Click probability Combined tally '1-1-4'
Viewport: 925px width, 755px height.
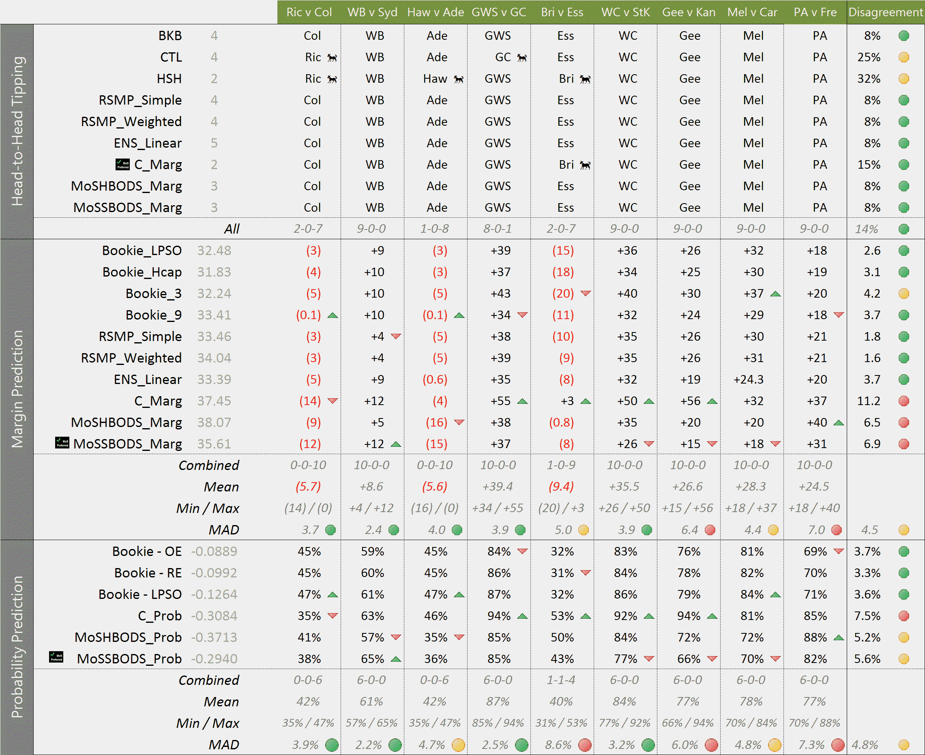click(561, 680)
